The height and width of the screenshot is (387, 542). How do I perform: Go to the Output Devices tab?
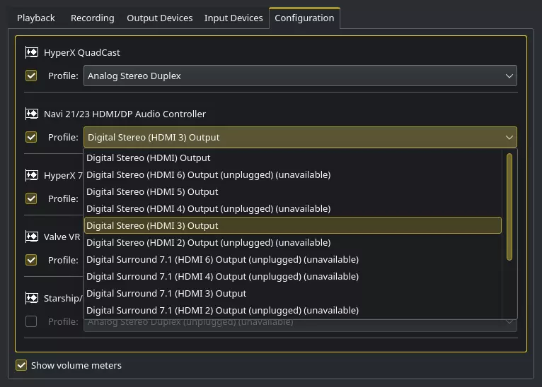click(159, 18)
